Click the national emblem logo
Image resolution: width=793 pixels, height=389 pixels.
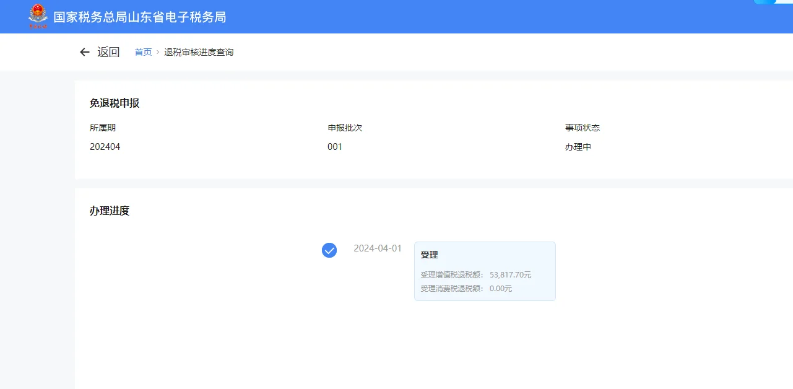point(40,17)
